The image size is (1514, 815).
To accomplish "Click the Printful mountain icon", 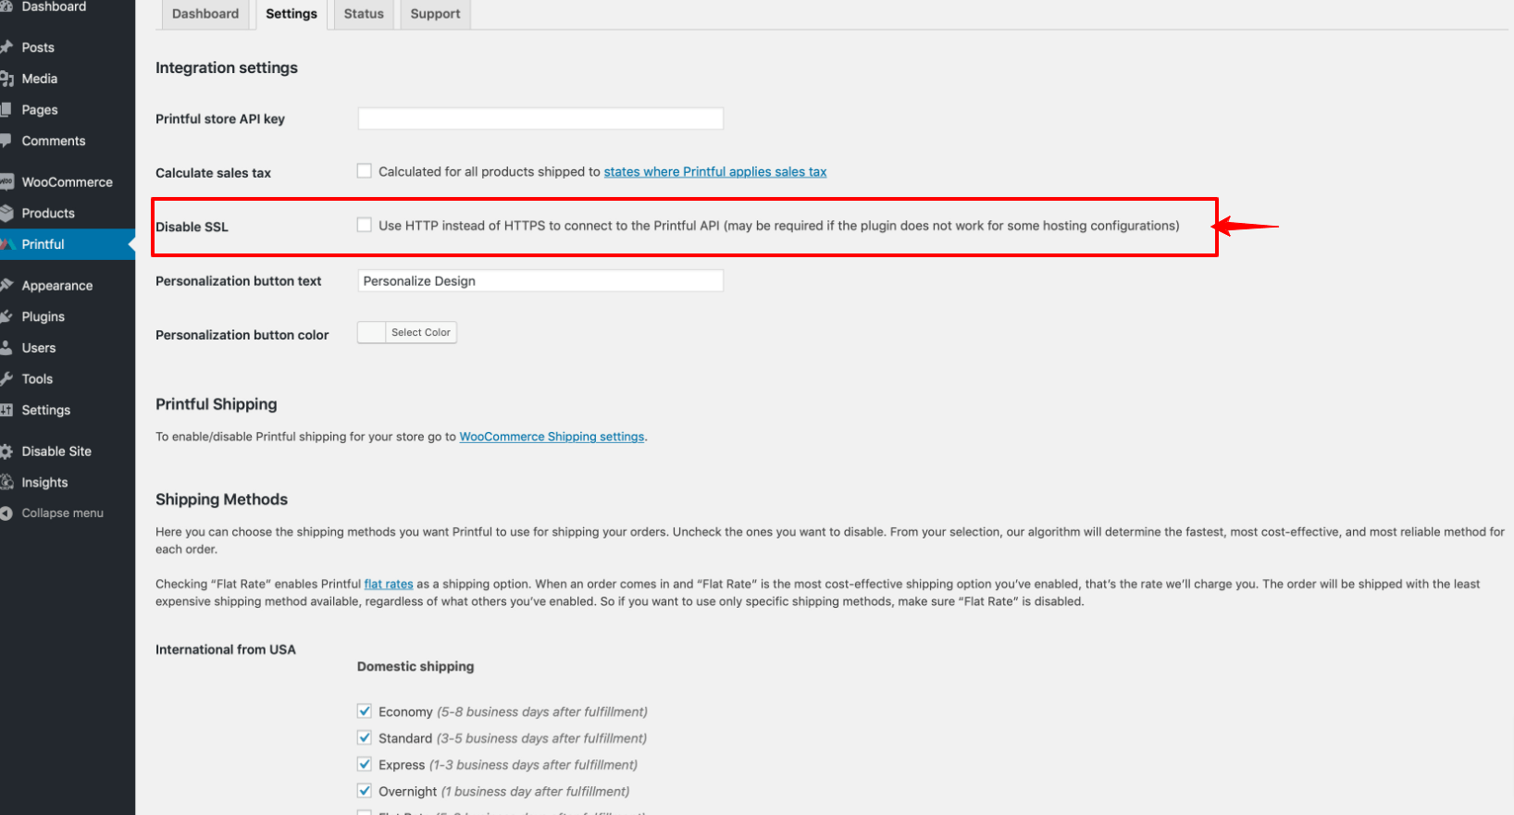I will pos(6,244).
